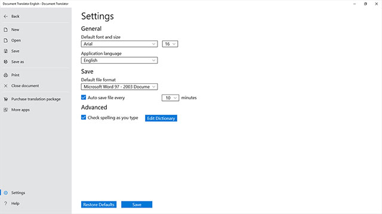Disable Check spelling as you type
The image size is (382, 214).
(84, 118)
